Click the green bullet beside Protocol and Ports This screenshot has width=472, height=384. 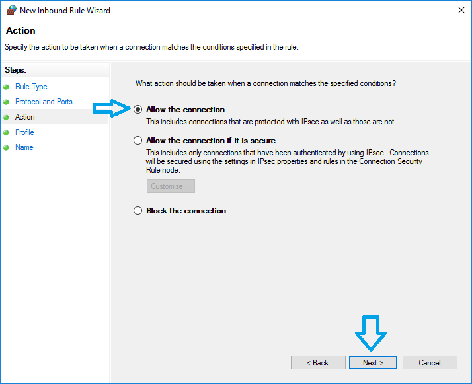pos(7,102)
